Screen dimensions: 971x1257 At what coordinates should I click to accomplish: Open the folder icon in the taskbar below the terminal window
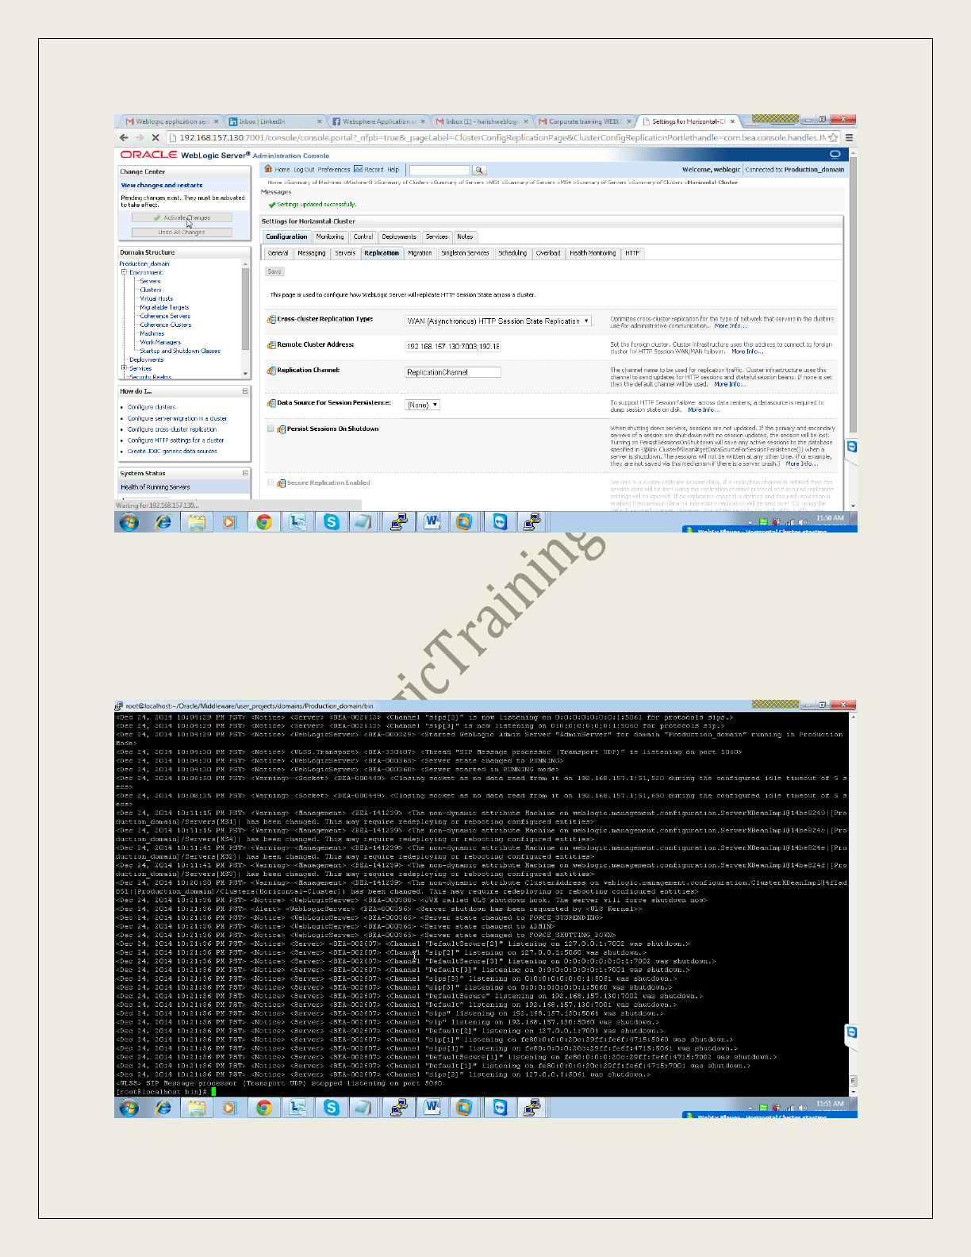point(196,1107)
